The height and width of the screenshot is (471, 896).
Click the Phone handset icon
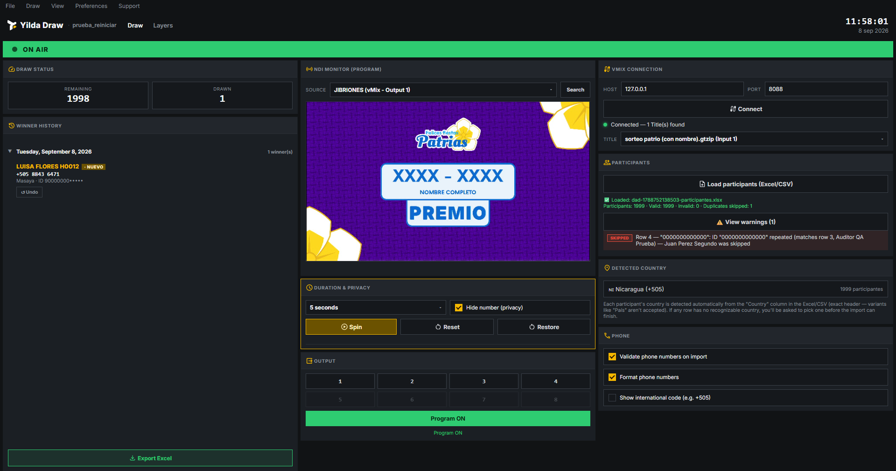[x=607, y=336]
